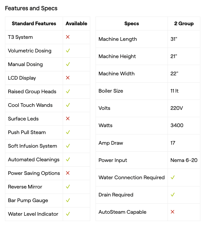Select the 2 Group column header
The image size is (211, 227).
[184, 24]
